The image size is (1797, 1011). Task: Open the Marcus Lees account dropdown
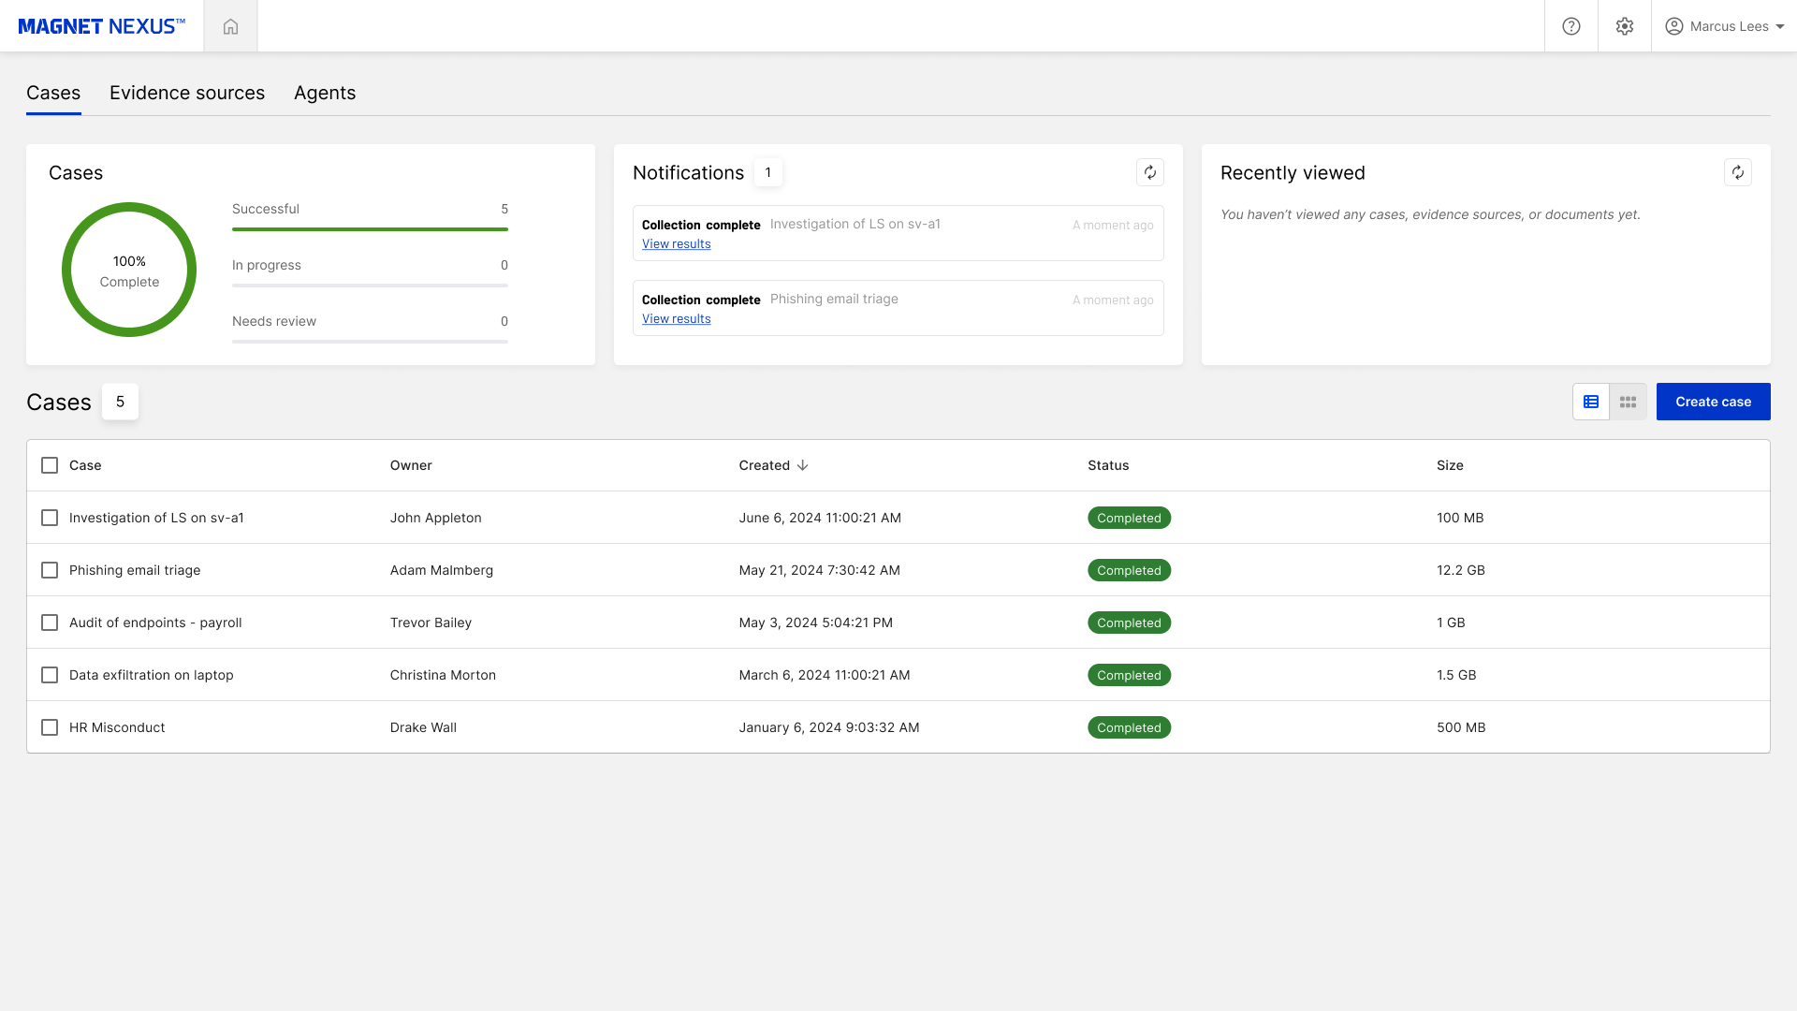[x=1724, y=25]
